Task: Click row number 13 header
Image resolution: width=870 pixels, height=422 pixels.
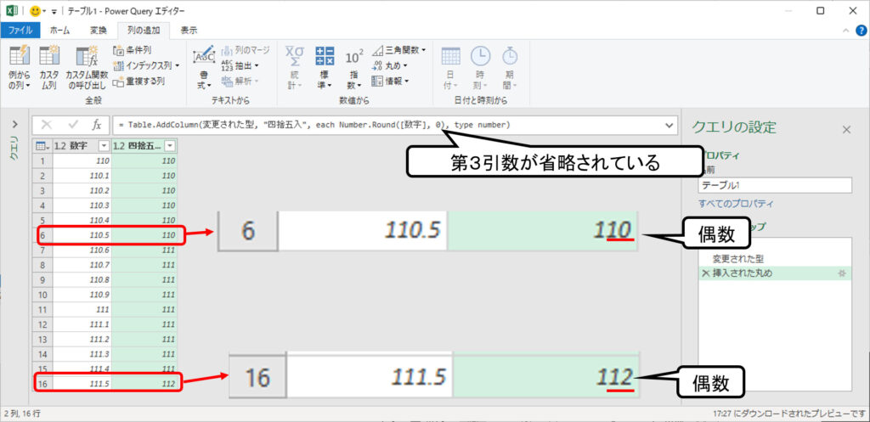Action: coord(42,339)
